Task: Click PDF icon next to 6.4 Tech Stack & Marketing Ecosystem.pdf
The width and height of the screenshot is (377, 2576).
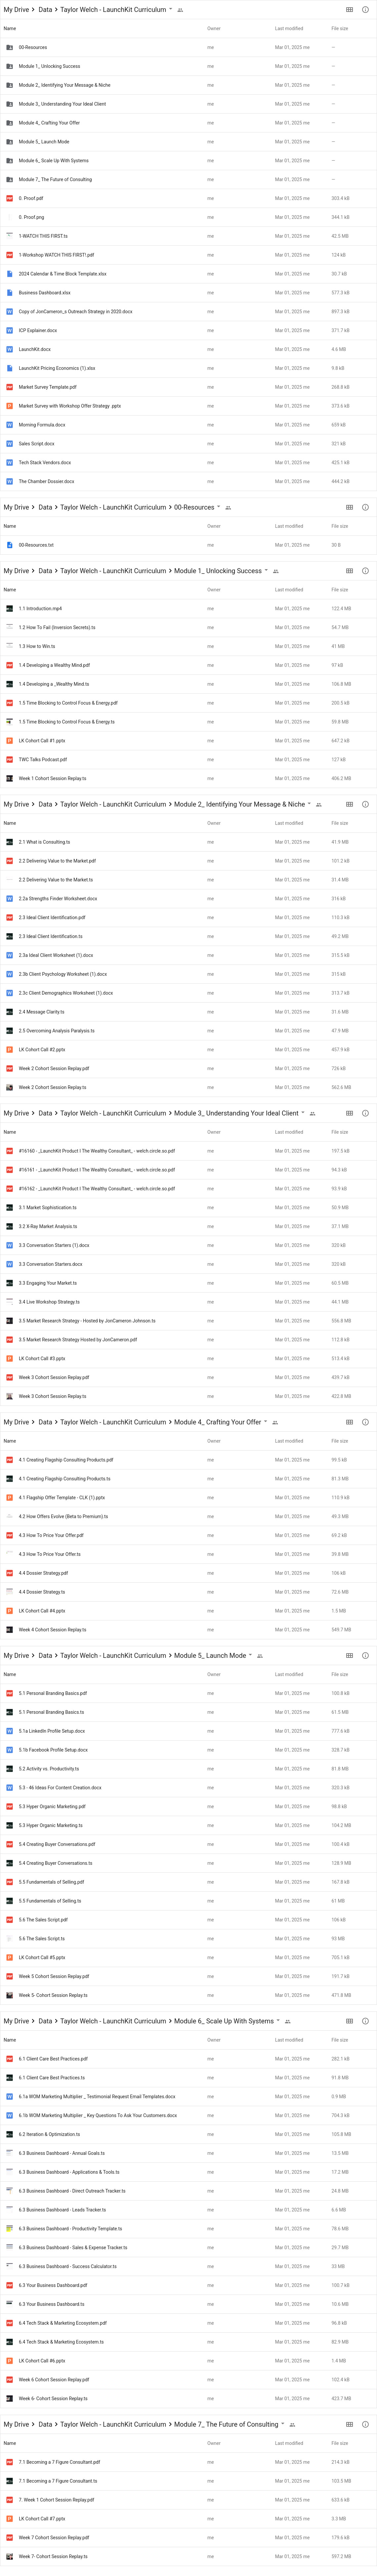Action: tap(10, 2323)
